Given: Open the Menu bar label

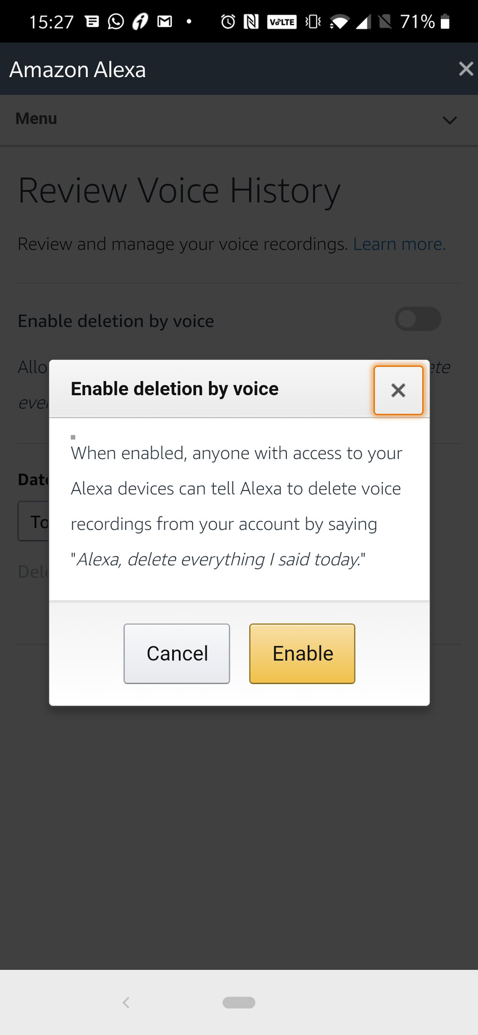Looking at the screenshot, I should [x=36, y=119].
